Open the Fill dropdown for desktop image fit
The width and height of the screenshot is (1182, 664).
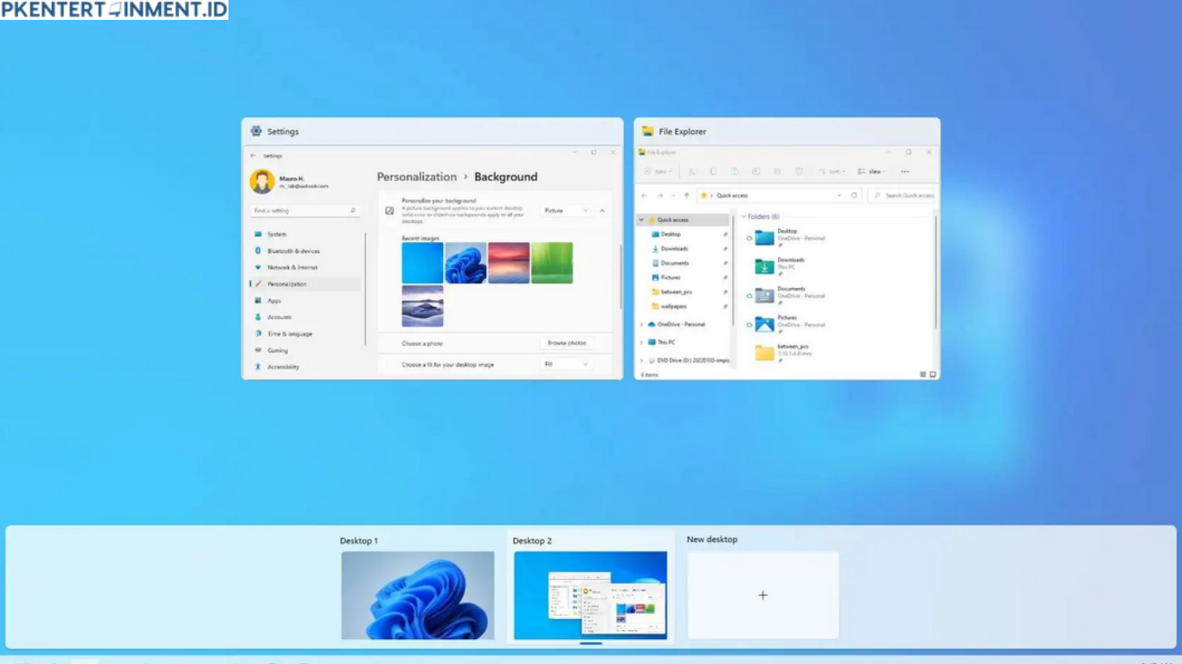(x=568, y=364)
